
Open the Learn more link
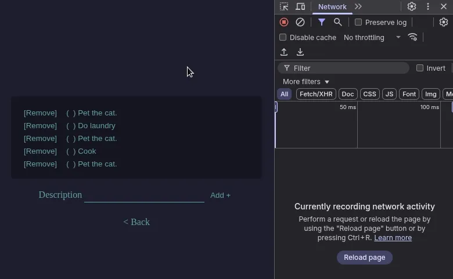[x=393, y=238]
